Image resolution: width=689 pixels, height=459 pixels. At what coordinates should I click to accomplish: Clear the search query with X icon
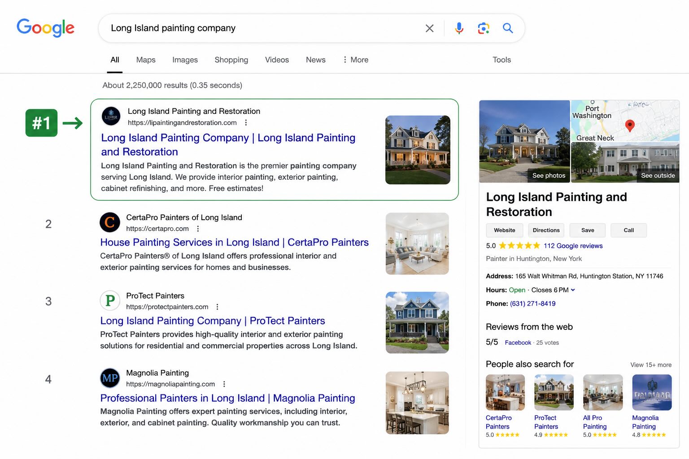[x=429, y=28]
